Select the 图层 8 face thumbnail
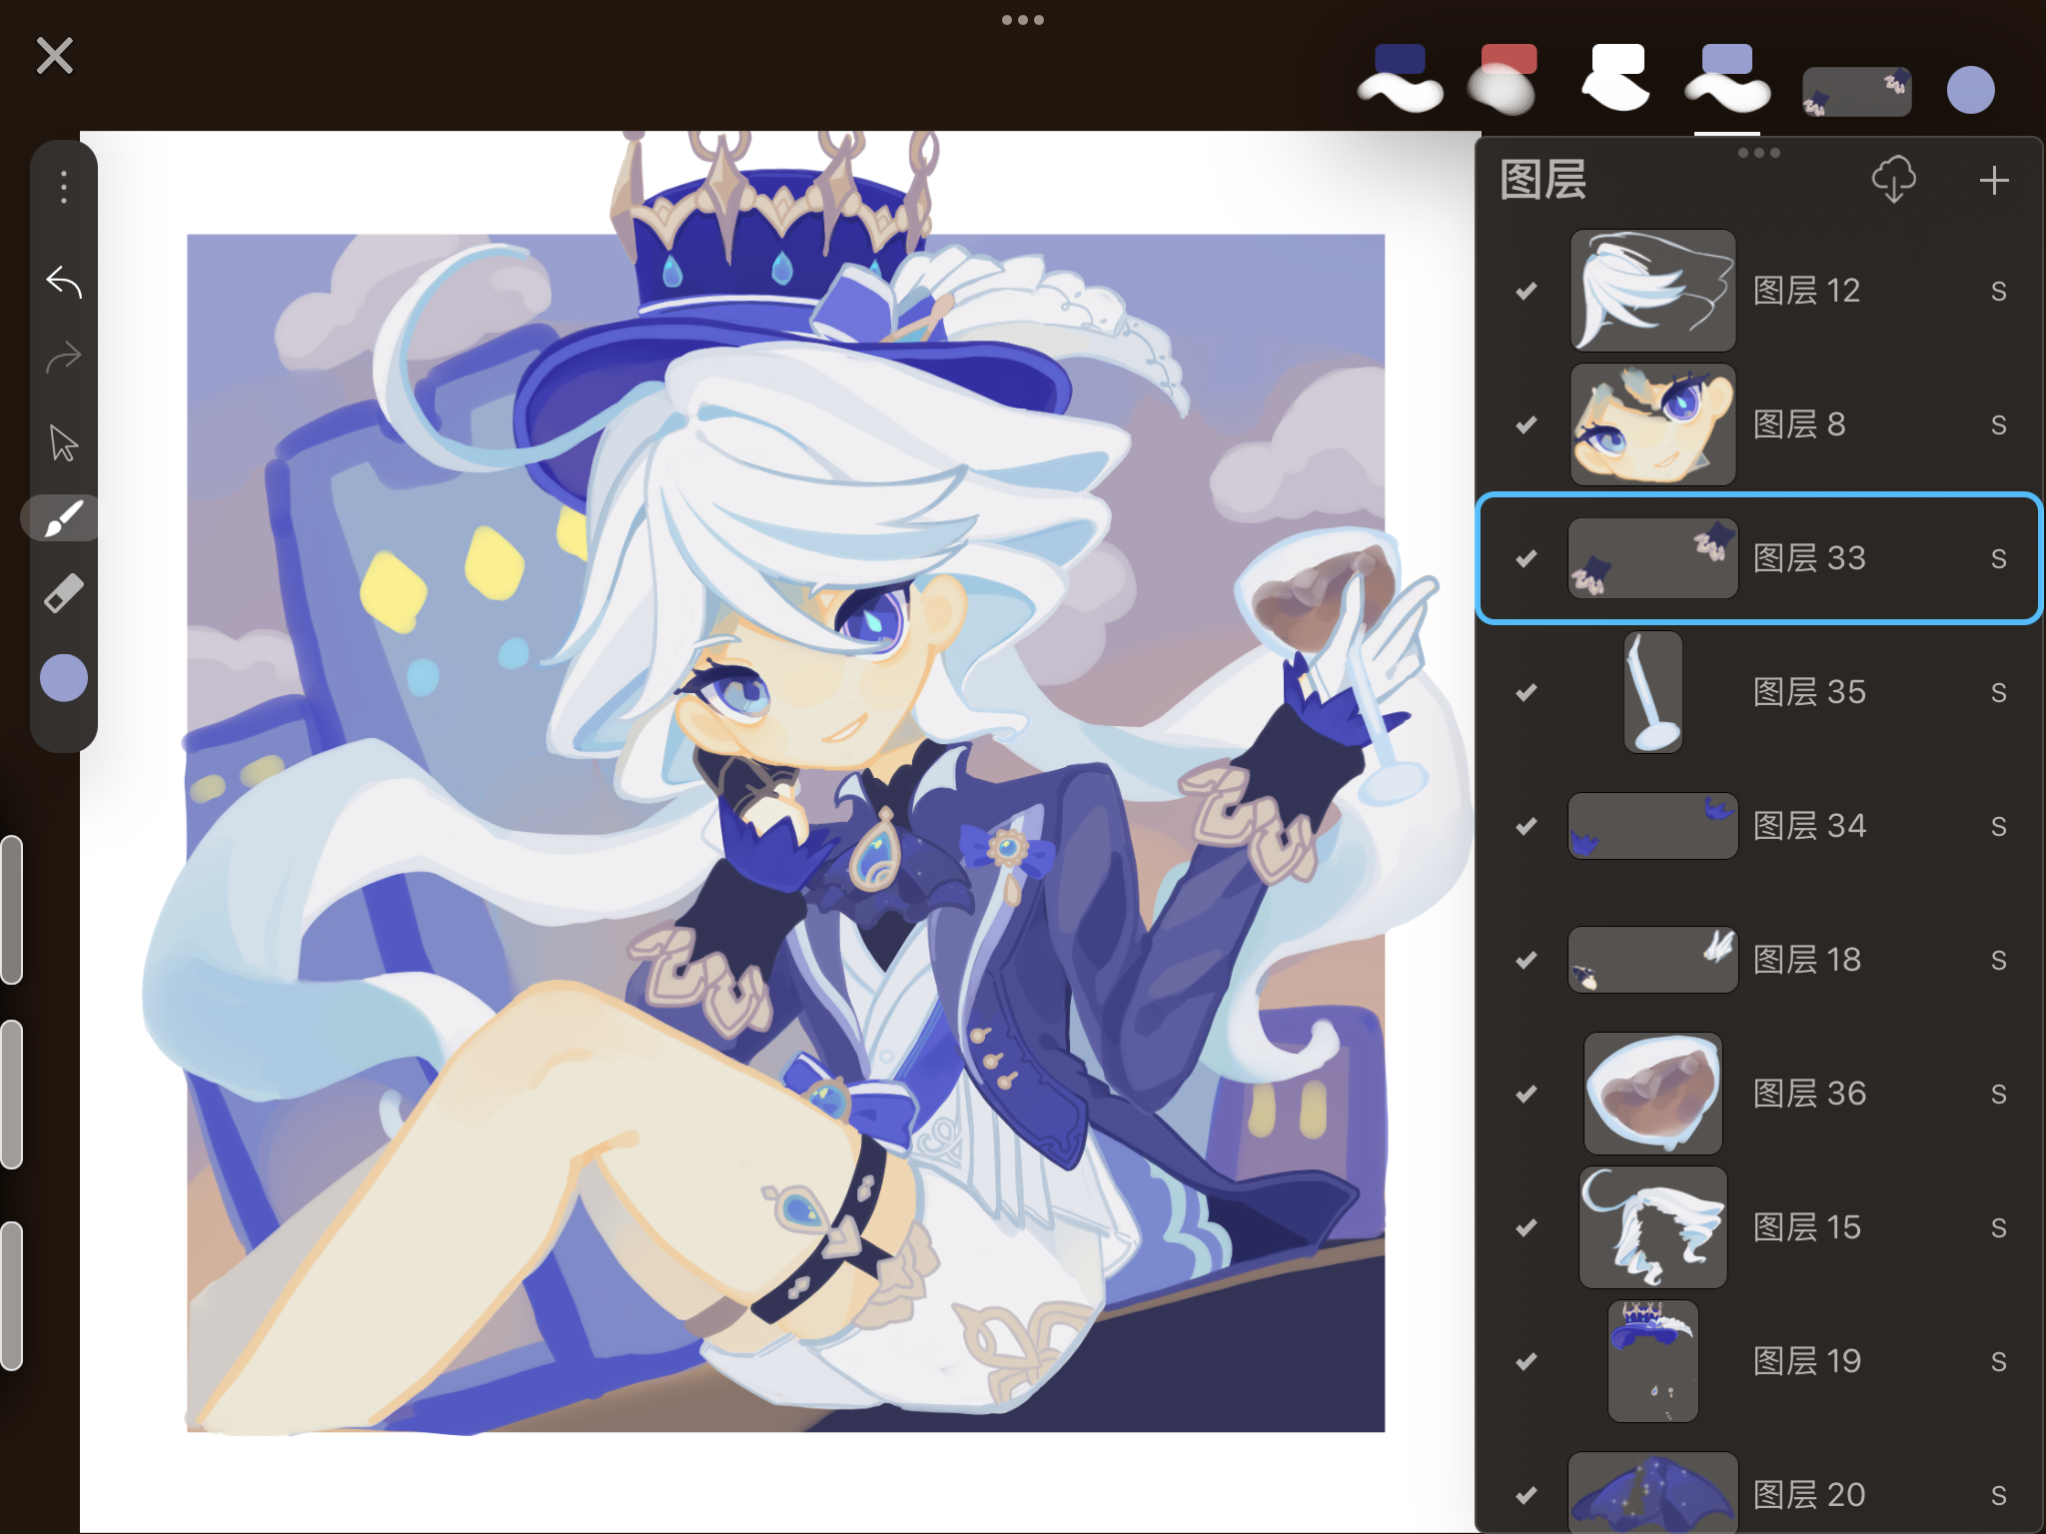 1653,424
